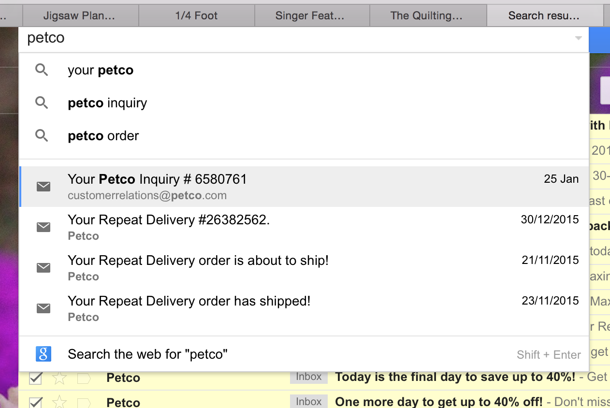Click the blue Google search icon
610x408 pixels.
pyautogui.click(x=44, y=354)
